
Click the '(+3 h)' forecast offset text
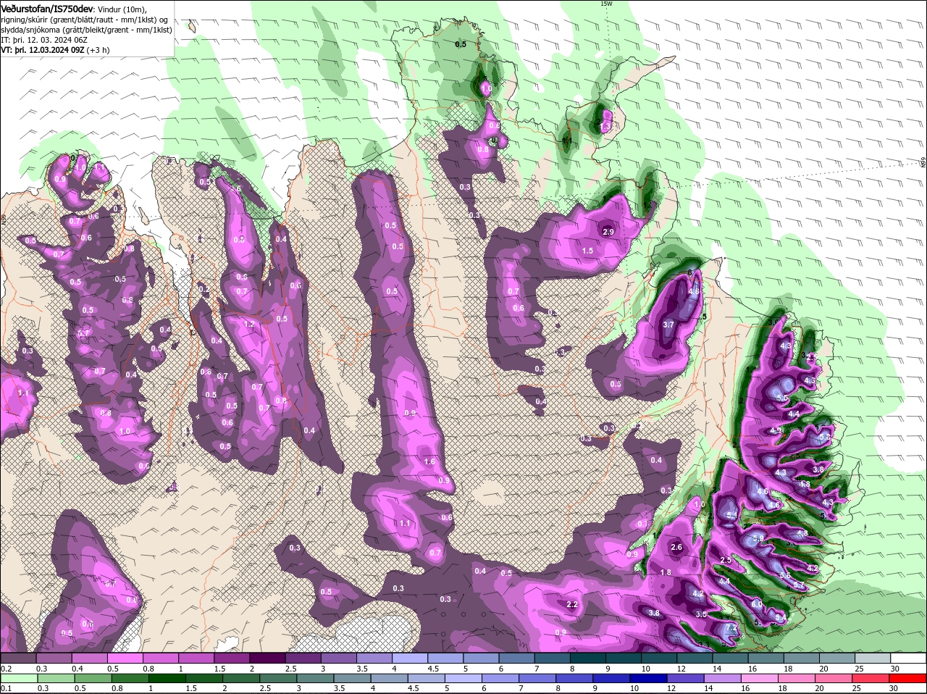[x=98, y=50]
